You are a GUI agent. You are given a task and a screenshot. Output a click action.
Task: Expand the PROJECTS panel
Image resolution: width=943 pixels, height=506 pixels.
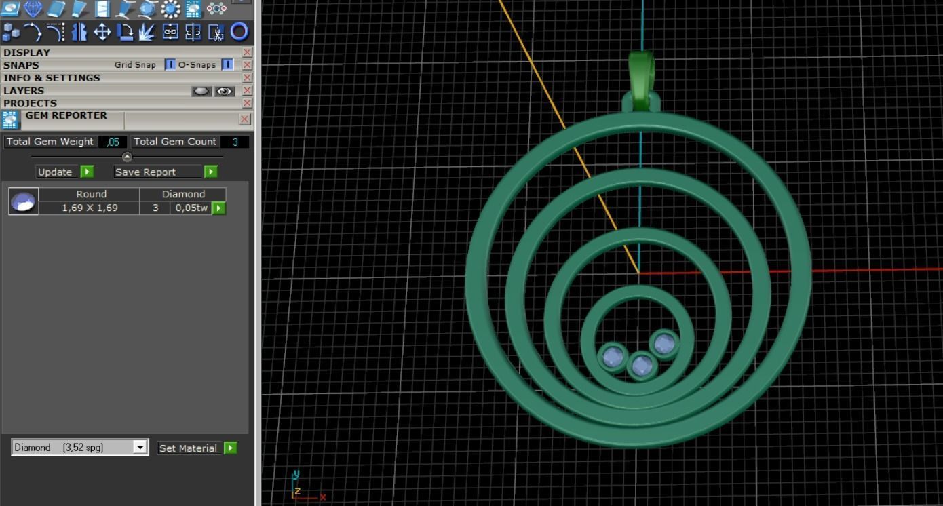[122, 103]
